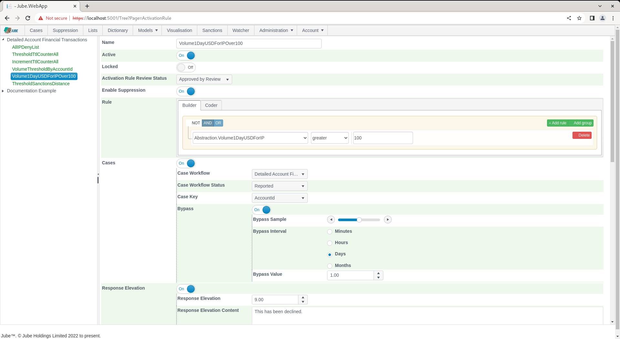620x339 pixels.
Task: Open Case Key AccountId dropdown
Action: point(280,198)
